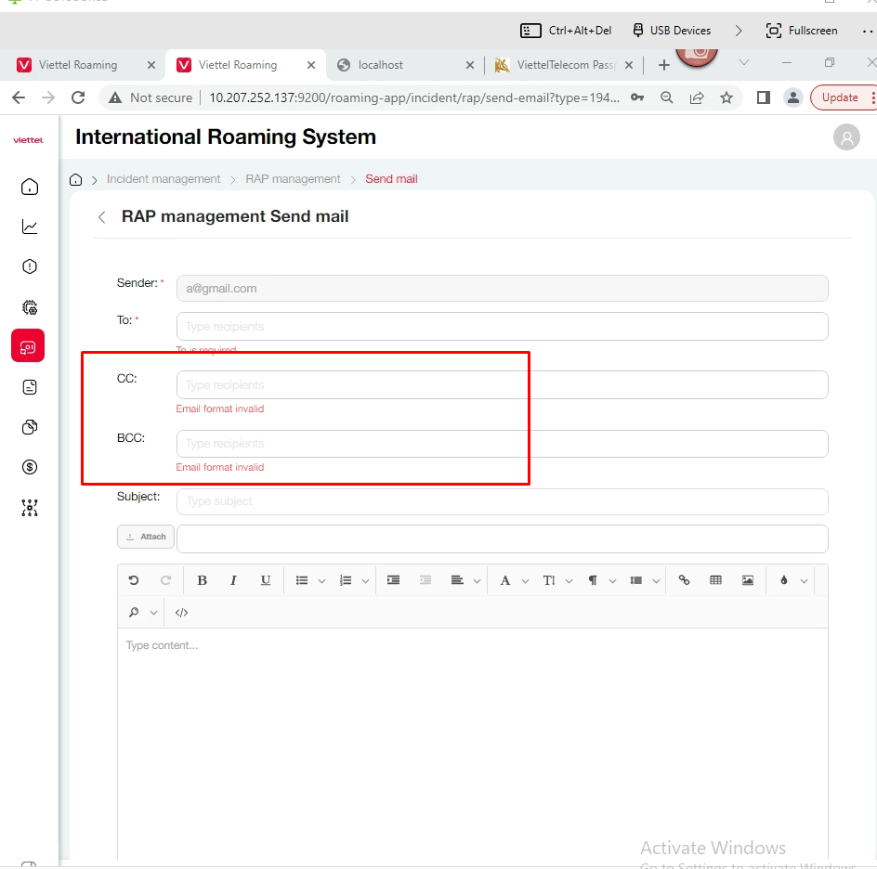Click the CC recipients input field
This screenshot has height=869, width=877.
coord(502,385)
